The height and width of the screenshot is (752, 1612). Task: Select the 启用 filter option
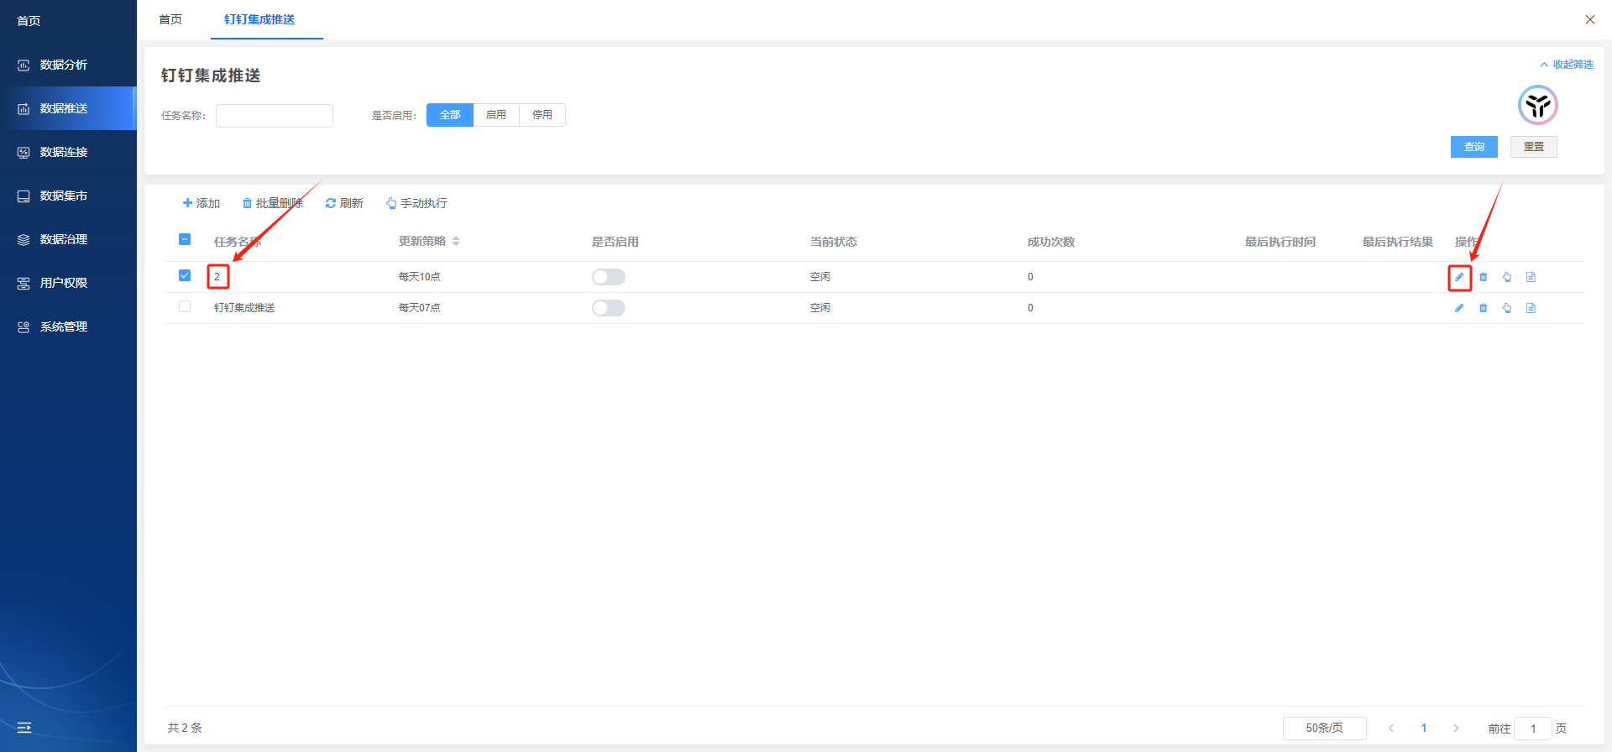(x=496, y=115)
